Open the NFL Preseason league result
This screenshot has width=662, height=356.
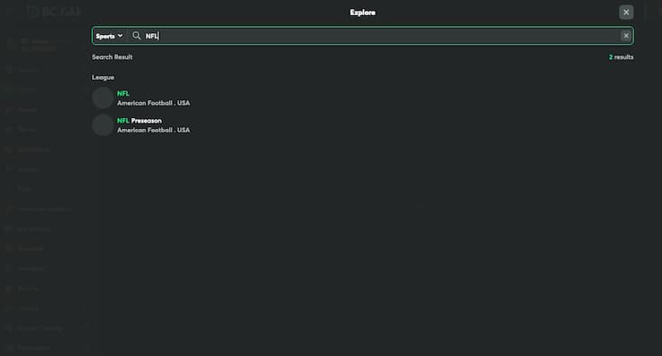[x=141, y=125]
